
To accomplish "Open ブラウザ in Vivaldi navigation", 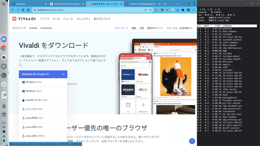I will pos(45,19).
